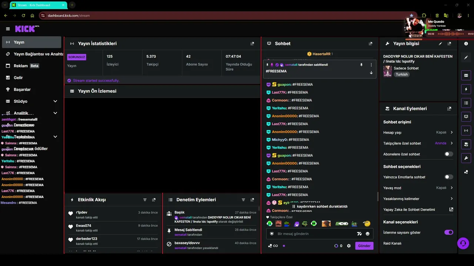Click the SORUNSUZ status badge
Image resolution: width=474 pixels, height=266 pixels.
pyautogui.click(x=77, y=57)
